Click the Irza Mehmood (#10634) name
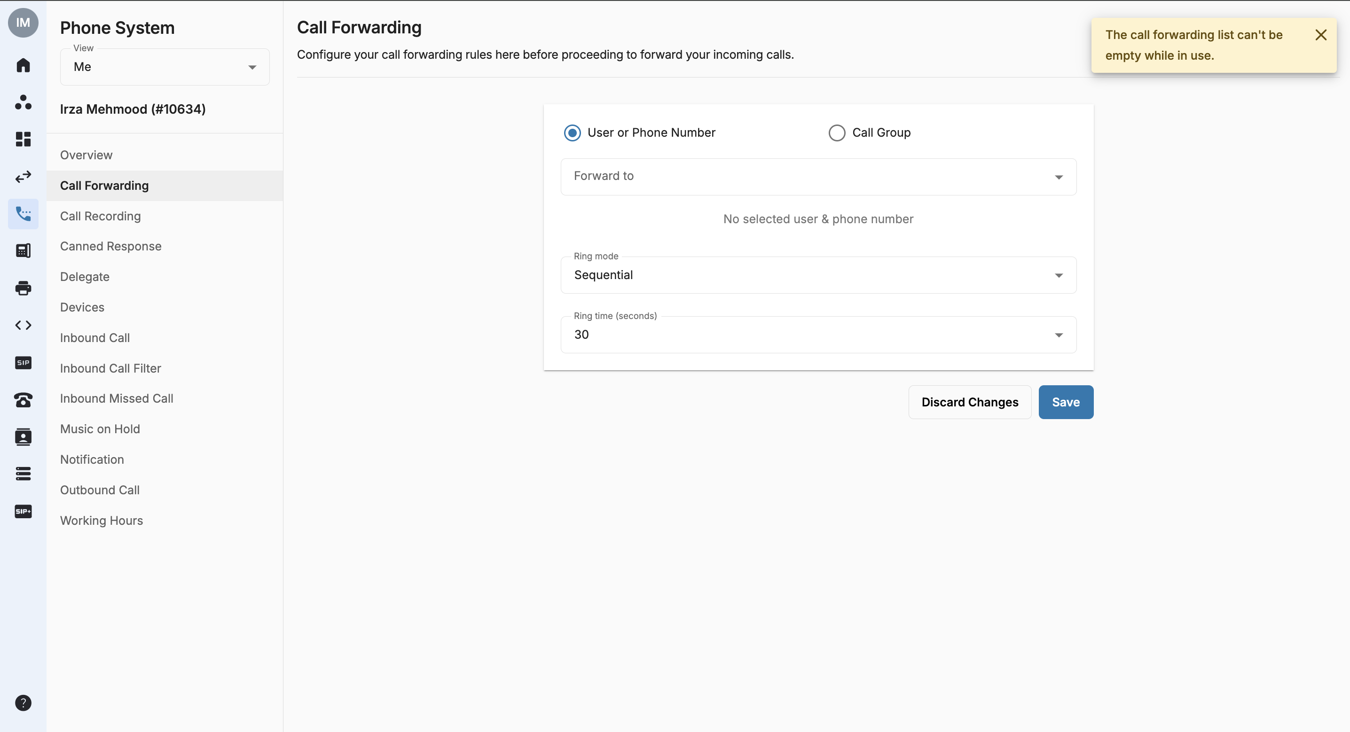 pos(133,109)
